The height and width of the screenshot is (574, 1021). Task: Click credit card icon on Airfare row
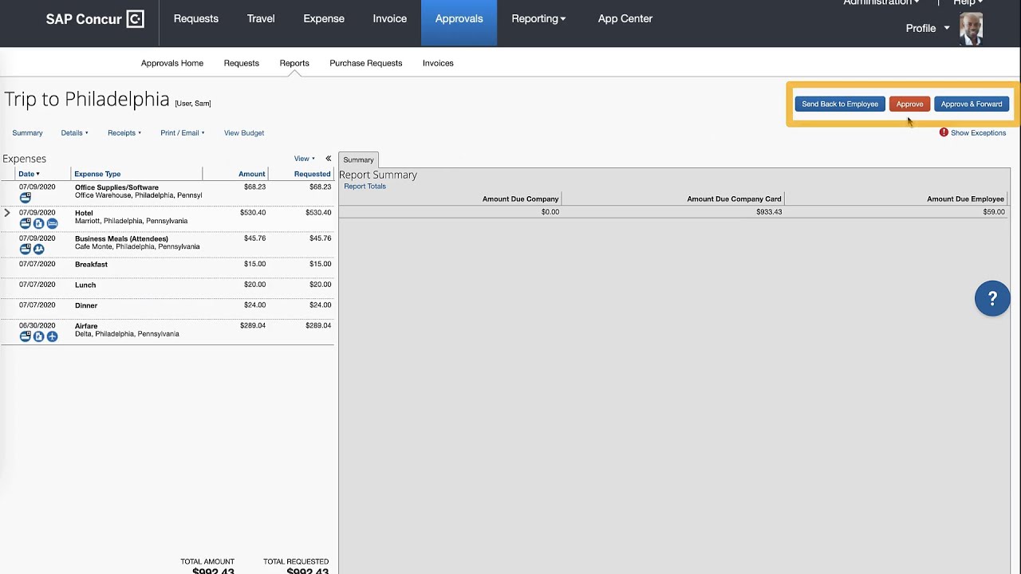[26, 336]
